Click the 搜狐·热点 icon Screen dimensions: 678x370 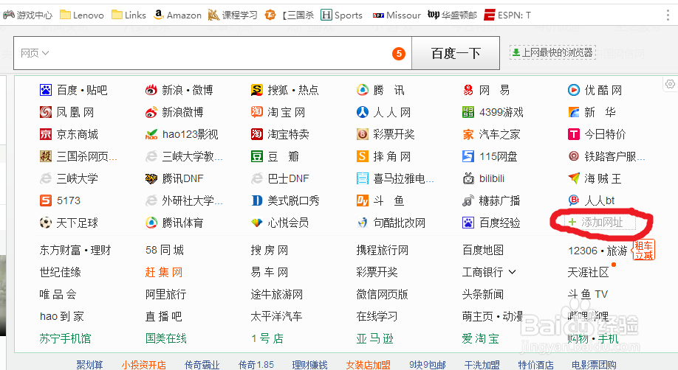(257, 90)
